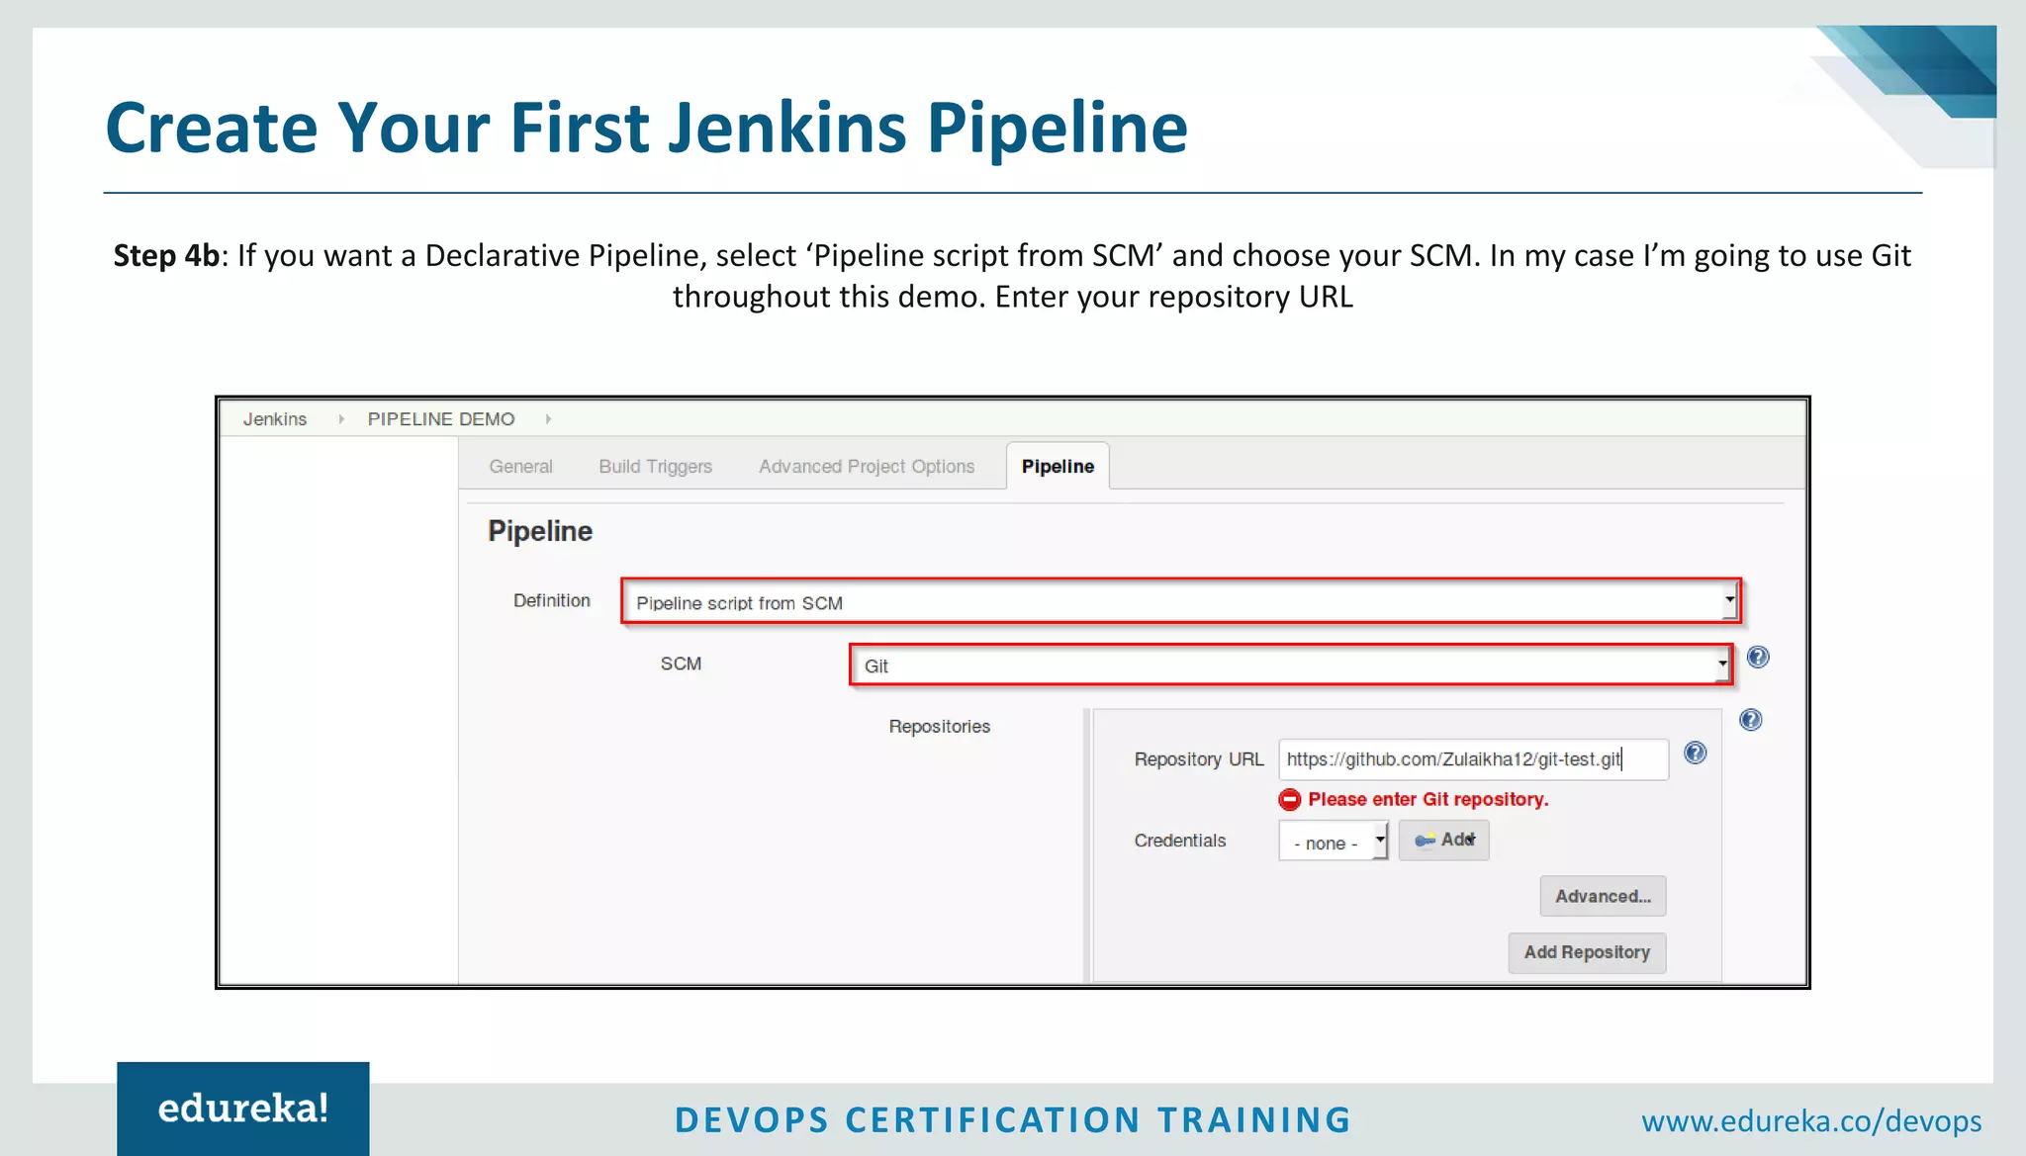The image size is (2026, 1156).
Task: Open help icon next to Repository URL
Action: point(1695,754)
